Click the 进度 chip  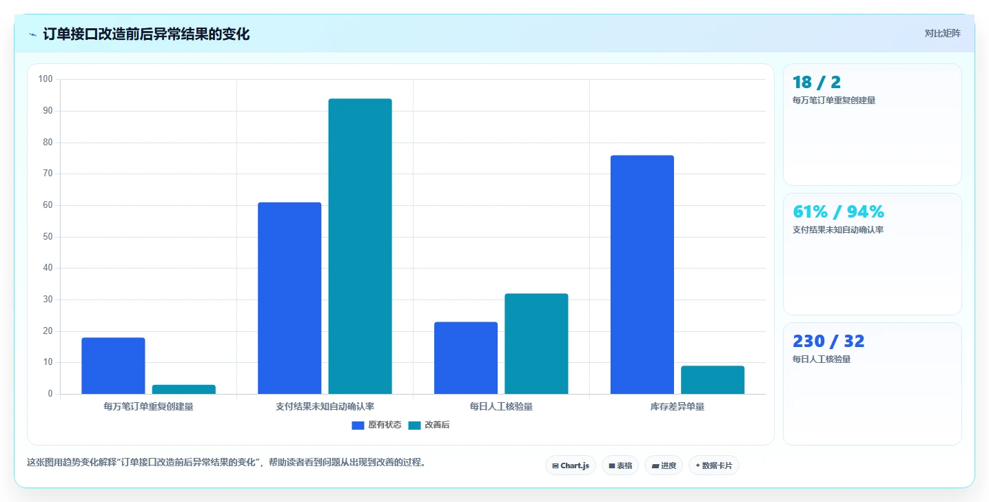(x=664, y=466)
